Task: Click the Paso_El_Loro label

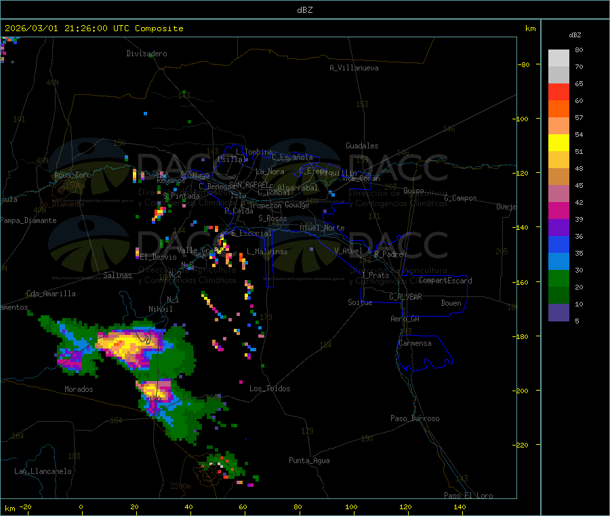Action: point(469,496)
